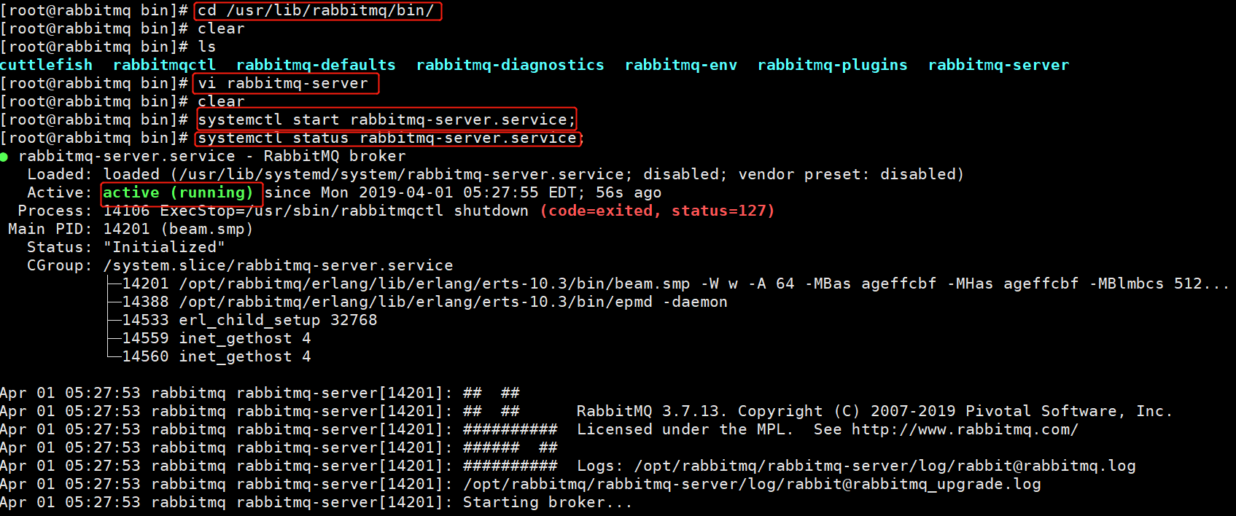
Task: Click 'Main PID:' label
Action: (x=50, y=229)
